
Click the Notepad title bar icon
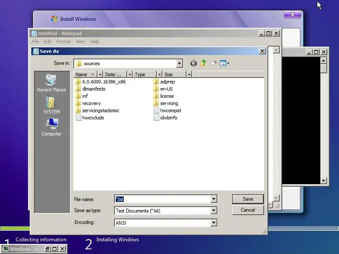(x=34, y=33)
